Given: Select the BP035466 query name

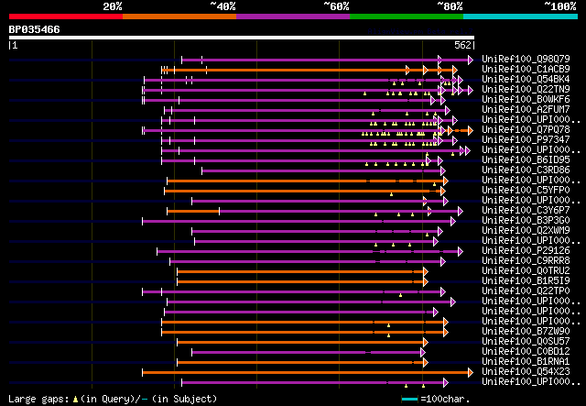Looking at the screenshot, I should (35, 29).
